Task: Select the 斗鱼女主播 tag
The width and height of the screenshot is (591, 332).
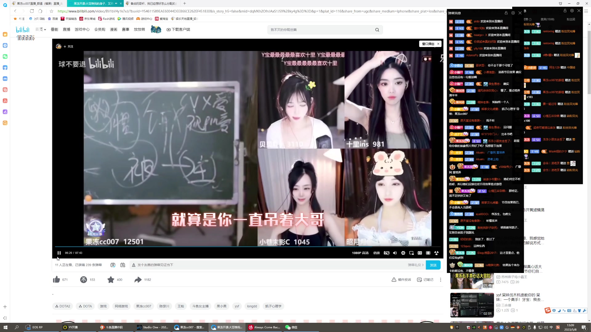Action: pyautogui.click(x=200, y=306)
